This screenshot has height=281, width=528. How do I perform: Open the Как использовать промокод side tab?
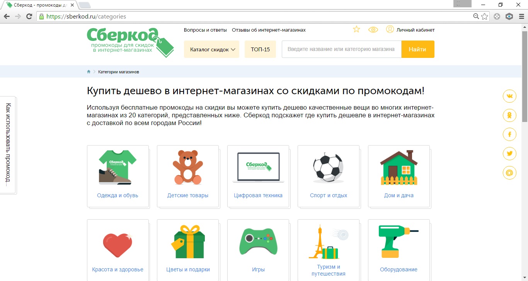click(x=8, y=145)
